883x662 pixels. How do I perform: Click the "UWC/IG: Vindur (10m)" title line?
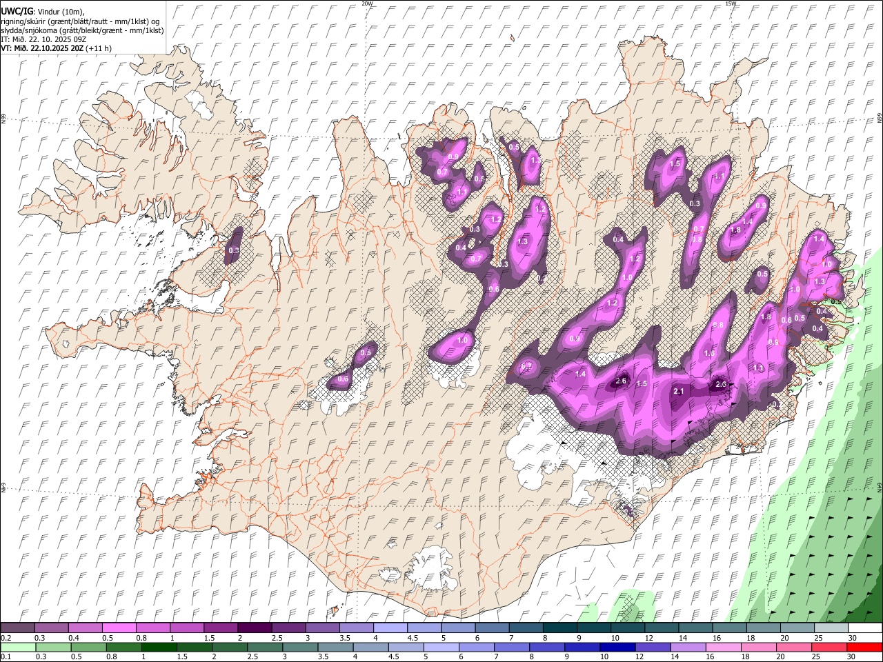42,11
